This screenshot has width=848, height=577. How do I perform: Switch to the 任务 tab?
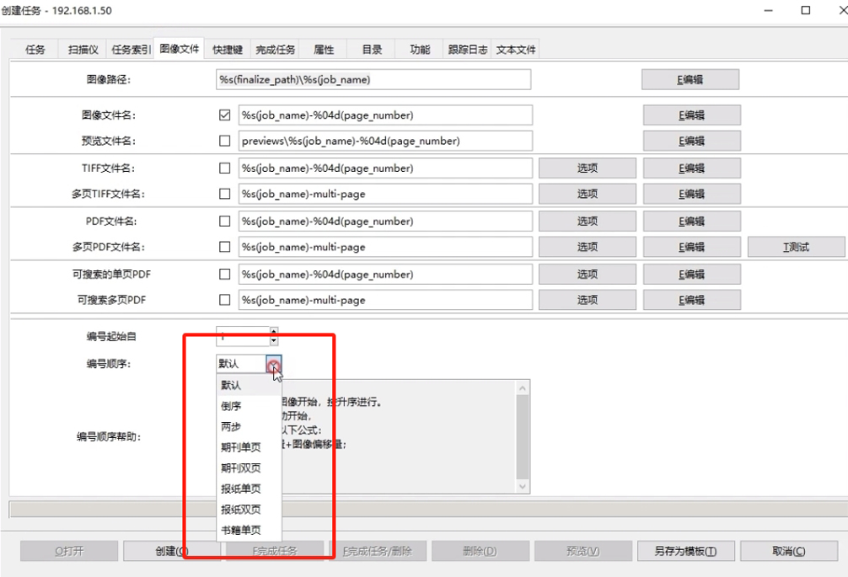coord(35,50)
